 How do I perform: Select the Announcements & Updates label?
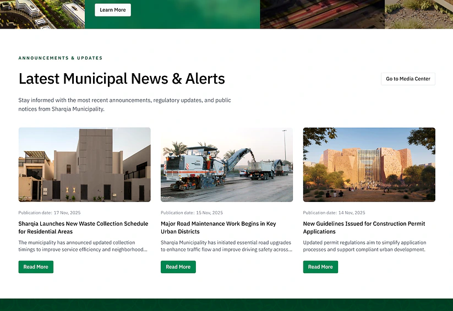click(x=61, y=58)
